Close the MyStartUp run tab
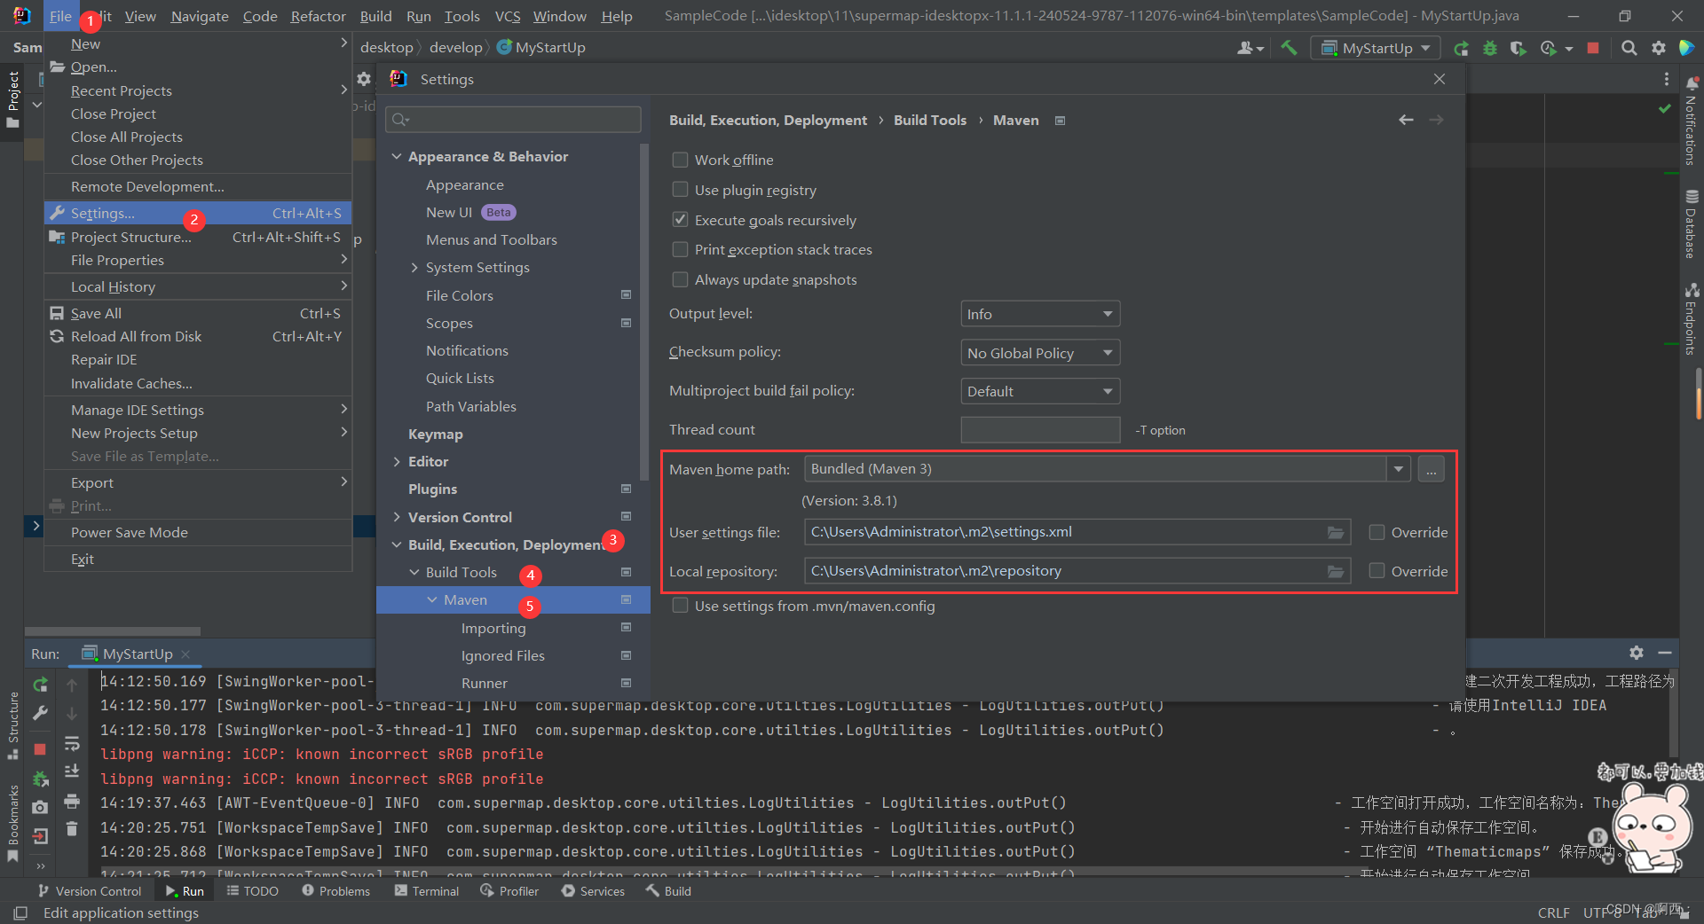1704x924 pixels. point(185,654)
